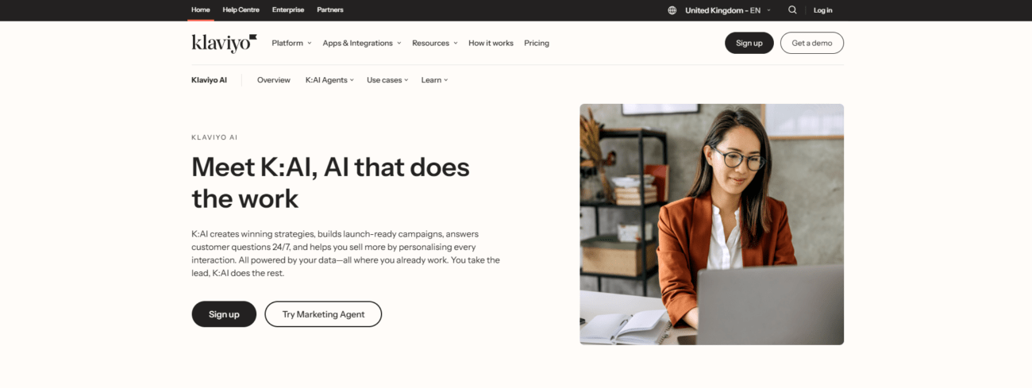Click the hero image of woman with laptop
1032x388 pixels.
[711, 225]
